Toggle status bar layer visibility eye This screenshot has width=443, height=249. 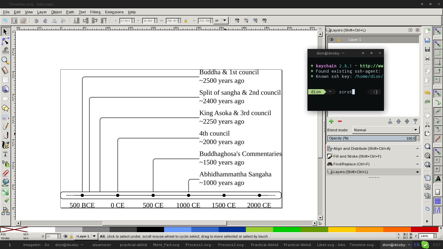click(66, 236)
